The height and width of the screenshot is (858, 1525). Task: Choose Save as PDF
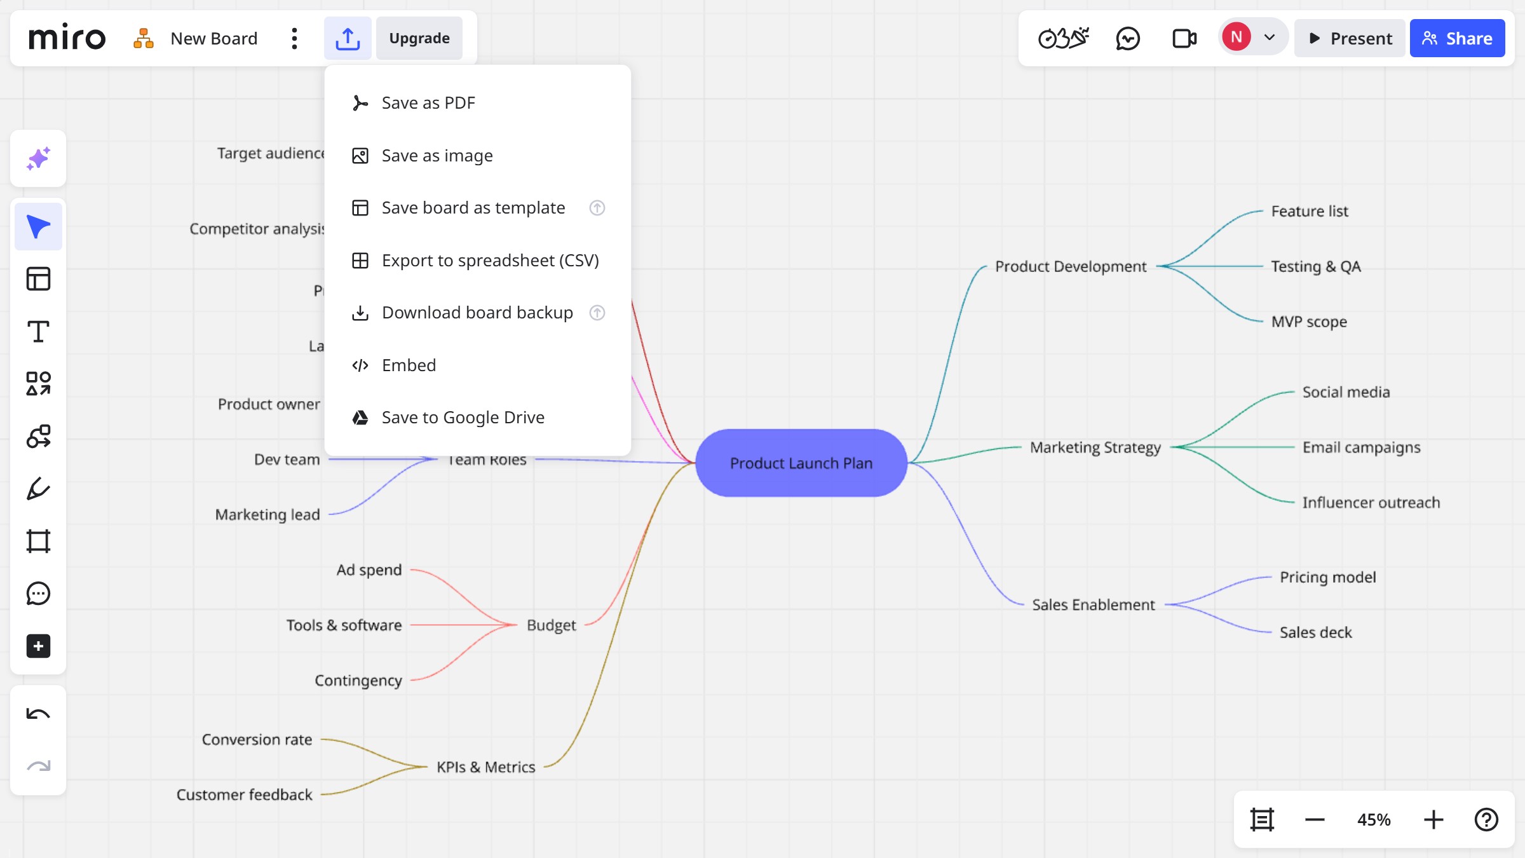pyautogui.click(x=428, y=103)
